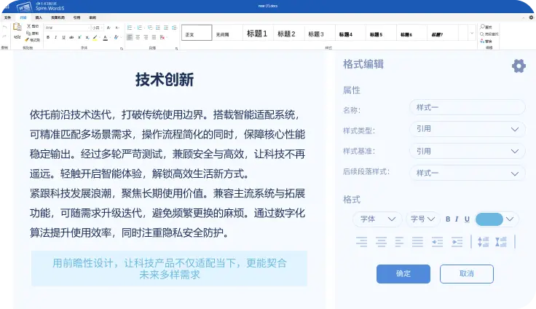Screen dimensions: 536x309
Task: Click the line spacing icon in format panel
Action: [x=483, y=242]
